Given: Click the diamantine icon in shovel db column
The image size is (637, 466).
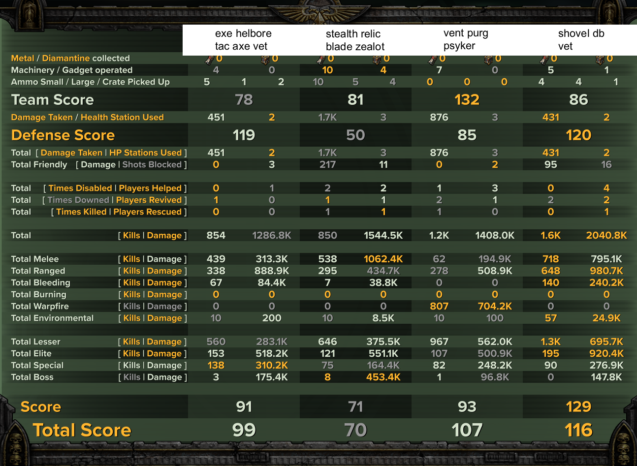Looking at the screenshot, I should [601, 59].
